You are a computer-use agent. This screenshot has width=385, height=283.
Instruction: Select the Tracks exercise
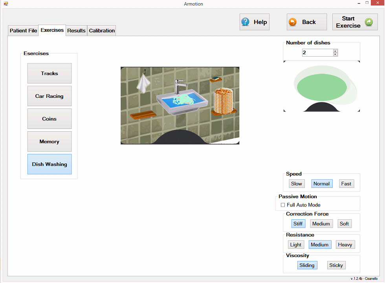[49, 73]
